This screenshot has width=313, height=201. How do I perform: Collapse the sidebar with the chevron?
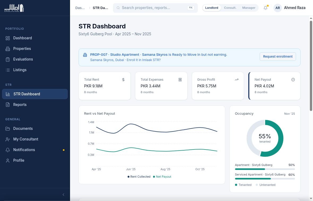click(63, 195)
